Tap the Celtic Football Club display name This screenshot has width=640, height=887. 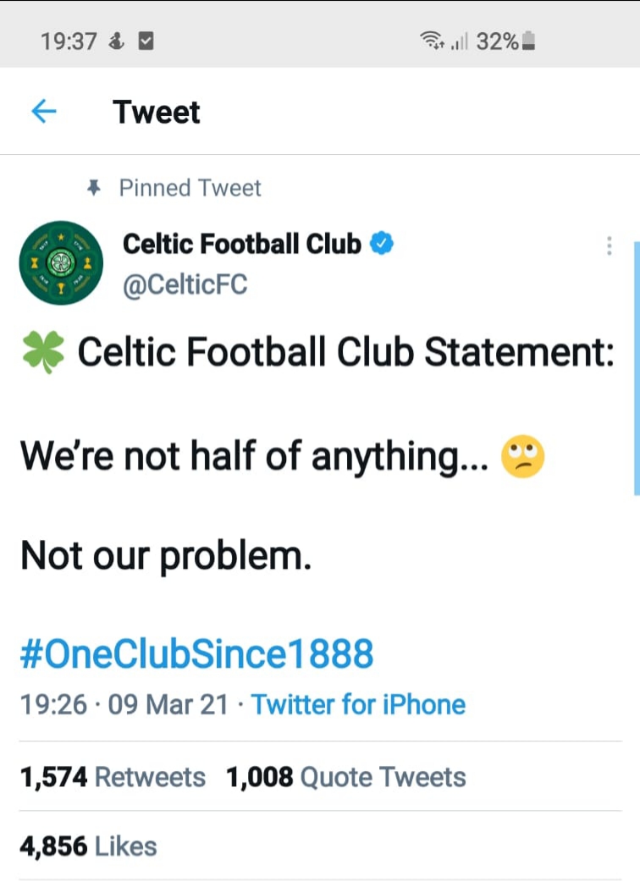242,244
